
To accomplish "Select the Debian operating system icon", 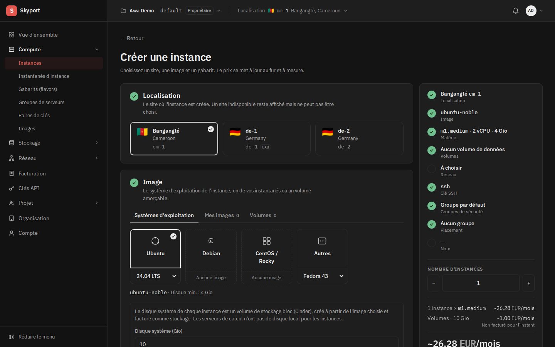I will (211, 241).
